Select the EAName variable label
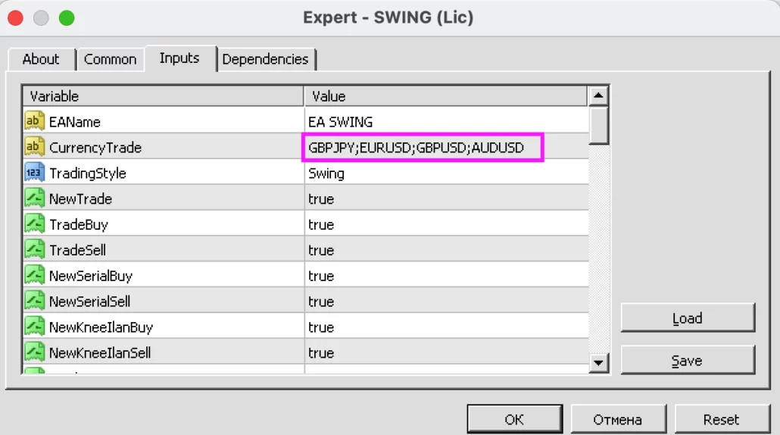Screen dimensions: 780x435 click(75, 122)
